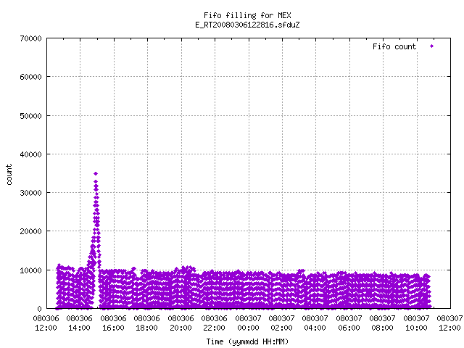The height and width of the screenshot is (348, 464).
Task: Click the '080306 16:00' x-axis tick label
Action: (x=113, y=323)
